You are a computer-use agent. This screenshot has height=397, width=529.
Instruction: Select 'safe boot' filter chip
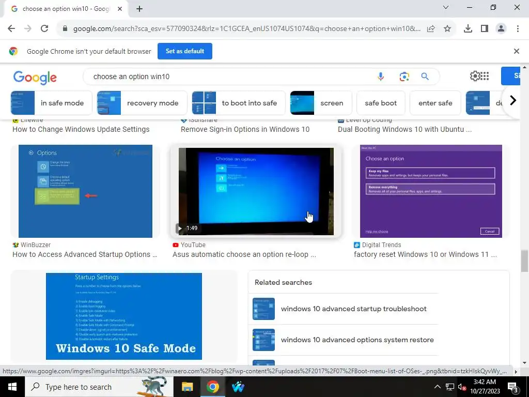pyautogui.click(x=381, y=103)
